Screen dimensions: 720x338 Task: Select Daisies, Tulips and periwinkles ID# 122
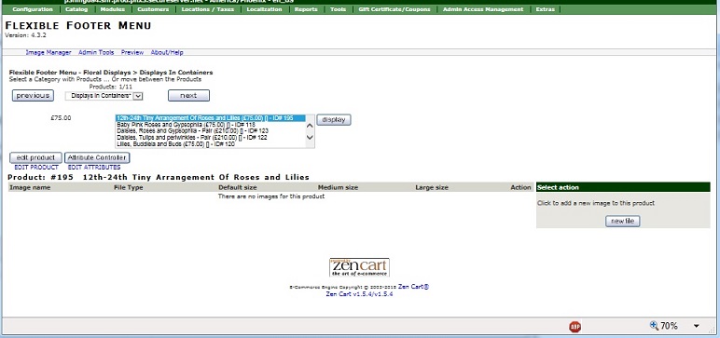click(210, 137)
